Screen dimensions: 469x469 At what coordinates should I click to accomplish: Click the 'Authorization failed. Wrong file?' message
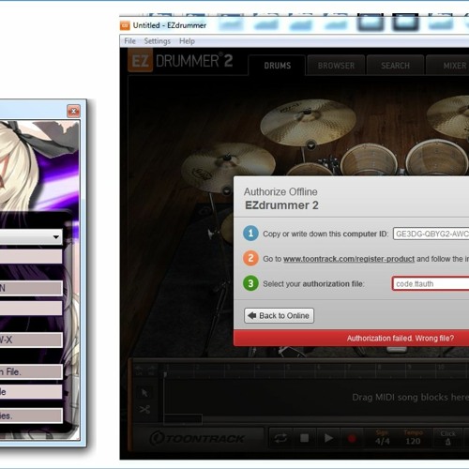401,338
